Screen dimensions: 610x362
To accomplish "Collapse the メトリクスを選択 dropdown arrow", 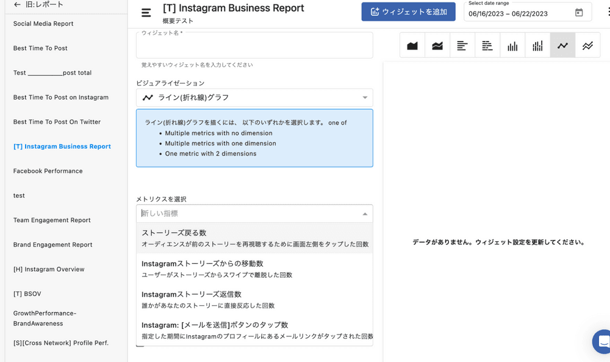I will 365,214.
